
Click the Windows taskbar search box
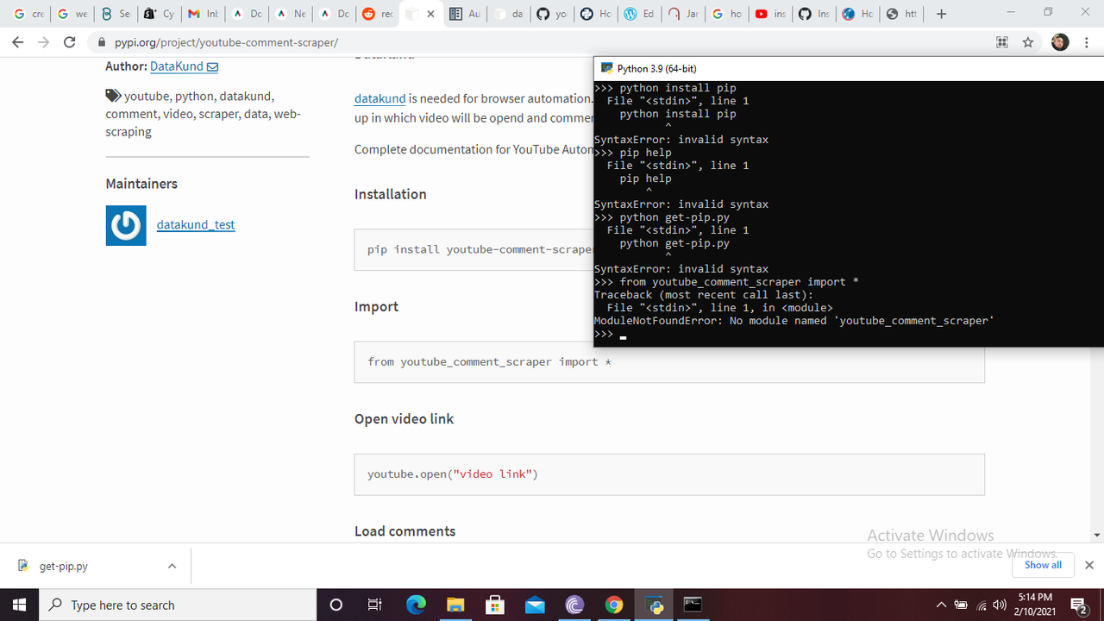pos(179,605)
